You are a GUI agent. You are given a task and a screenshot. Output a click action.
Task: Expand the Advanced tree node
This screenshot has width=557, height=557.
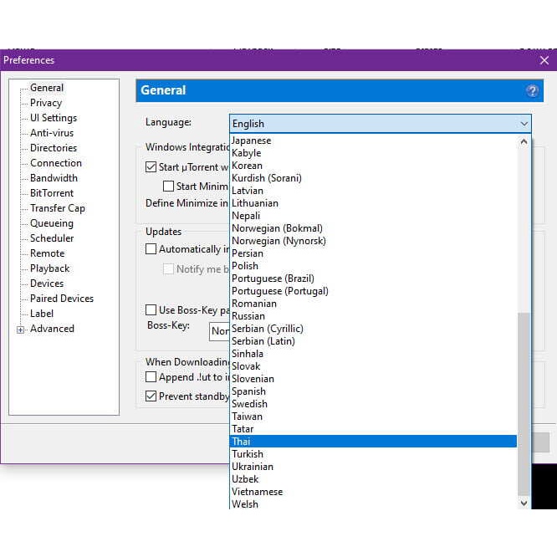[21, 330]
